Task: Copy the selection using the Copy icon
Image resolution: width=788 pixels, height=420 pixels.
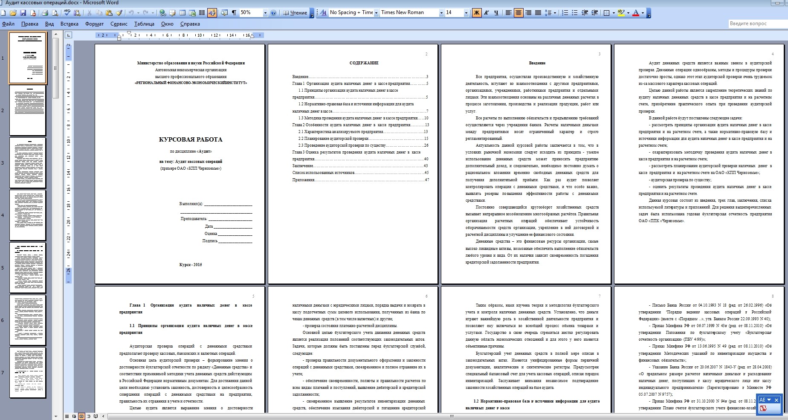Action: coord(99,13)
